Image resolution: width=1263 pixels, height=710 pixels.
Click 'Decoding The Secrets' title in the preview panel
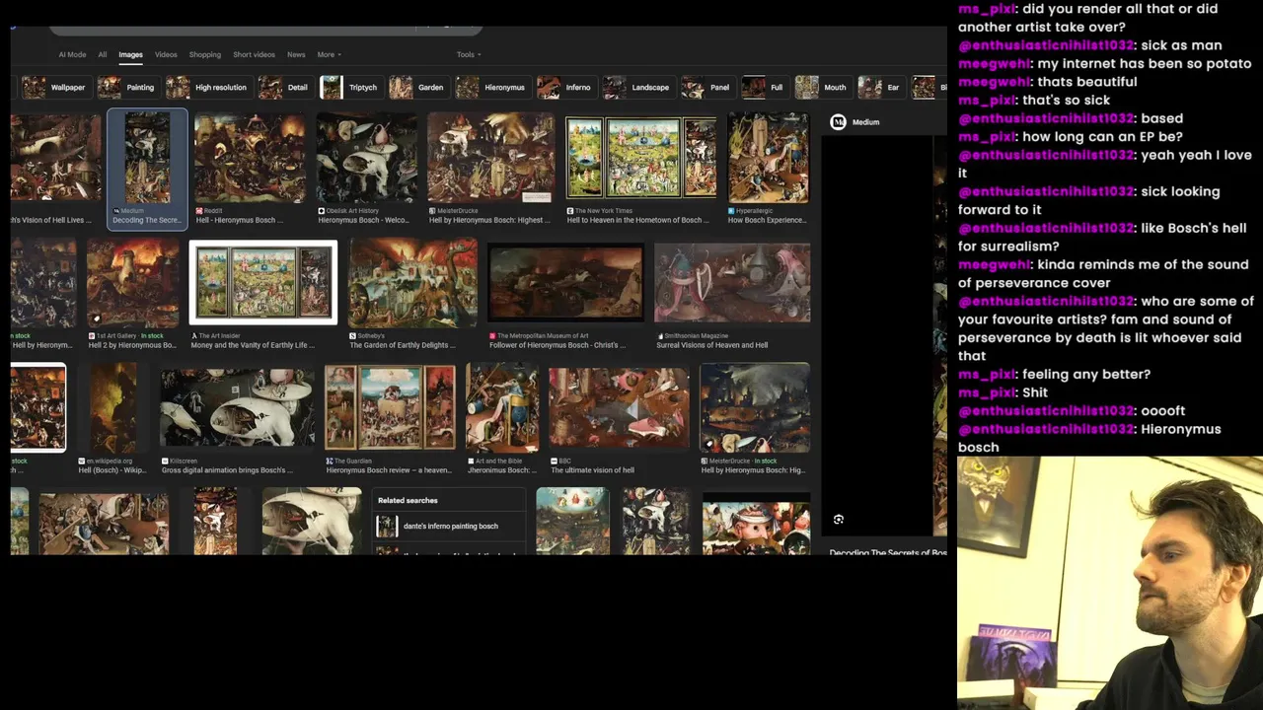click(888, 553)
